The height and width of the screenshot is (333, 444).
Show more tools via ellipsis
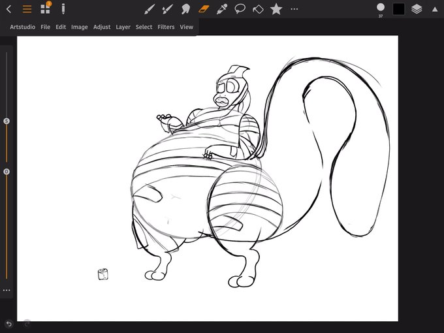[294, 9]
